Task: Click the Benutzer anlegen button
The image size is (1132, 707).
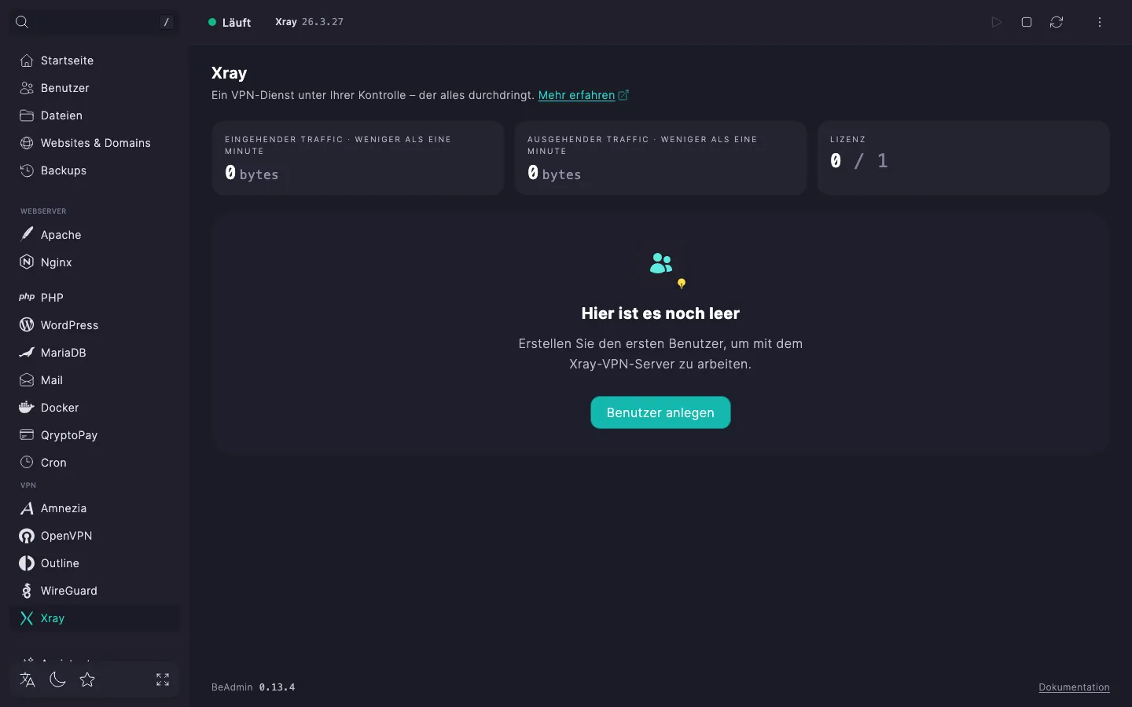Action: [660, 412]
